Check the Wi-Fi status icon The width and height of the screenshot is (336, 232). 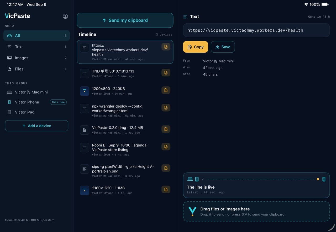[306, 4]
